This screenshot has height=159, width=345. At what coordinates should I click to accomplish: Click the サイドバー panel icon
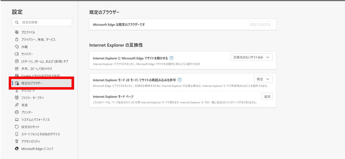tap(17, 54)
